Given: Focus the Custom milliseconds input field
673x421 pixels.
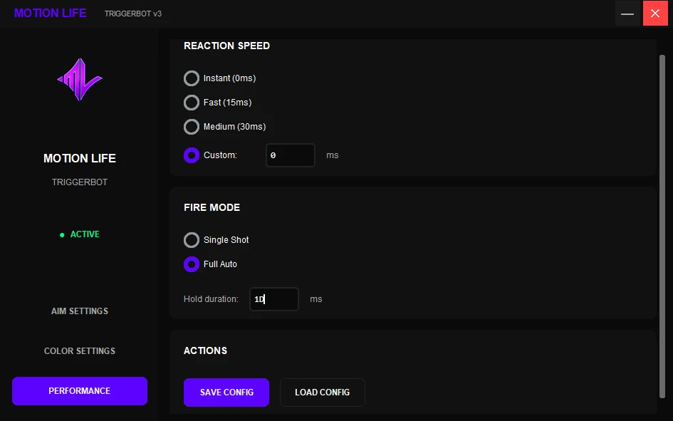Looking at the screenshot, I should pyautogui.click(x=291, y=155).
